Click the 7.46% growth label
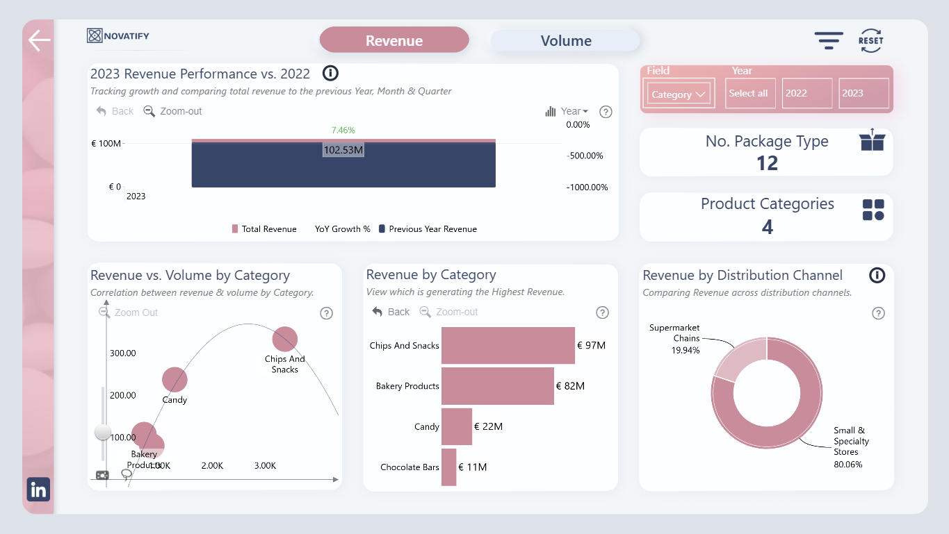 tap(343, 130)
